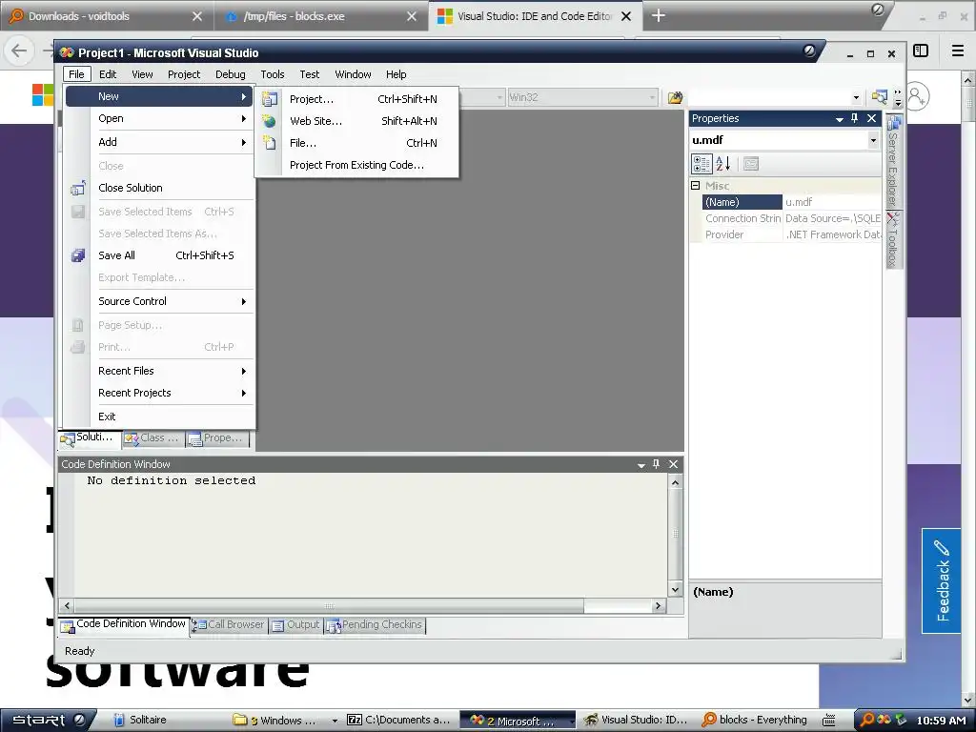Click the browser account profile icon

[x=917, y=97]
